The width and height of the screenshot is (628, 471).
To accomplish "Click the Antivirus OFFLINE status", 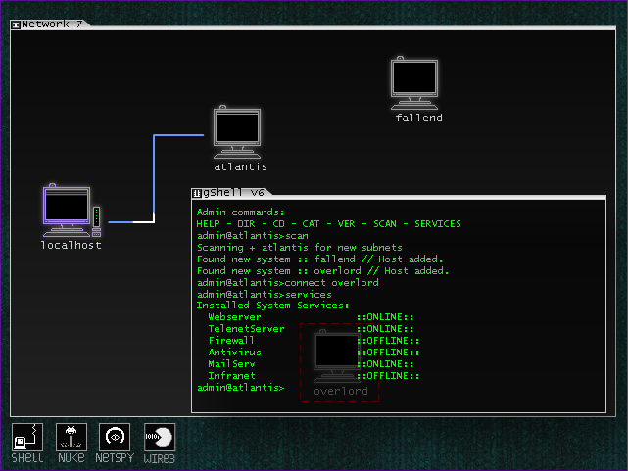I will tap(391, 353).
